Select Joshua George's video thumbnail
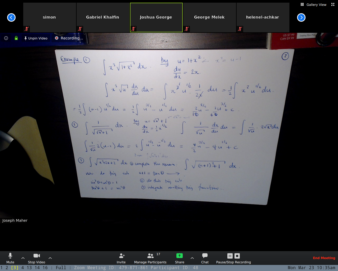The width and height of the screenshot is (338, 271). [x=156, y=17]
